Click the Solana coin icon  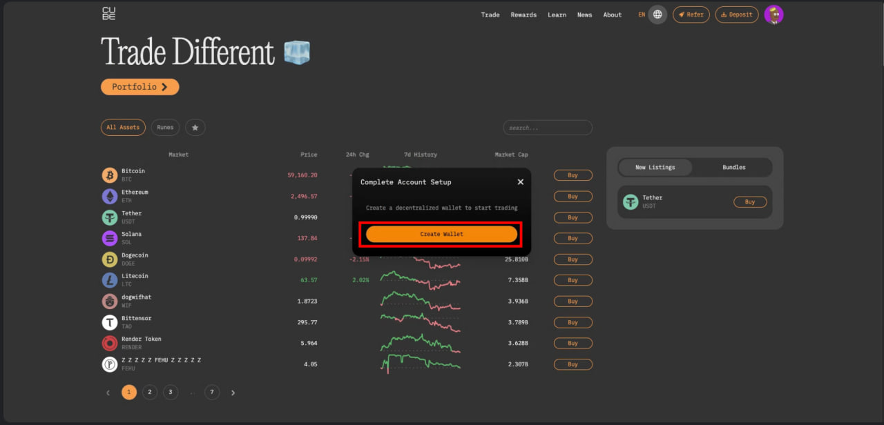point(110,238)
